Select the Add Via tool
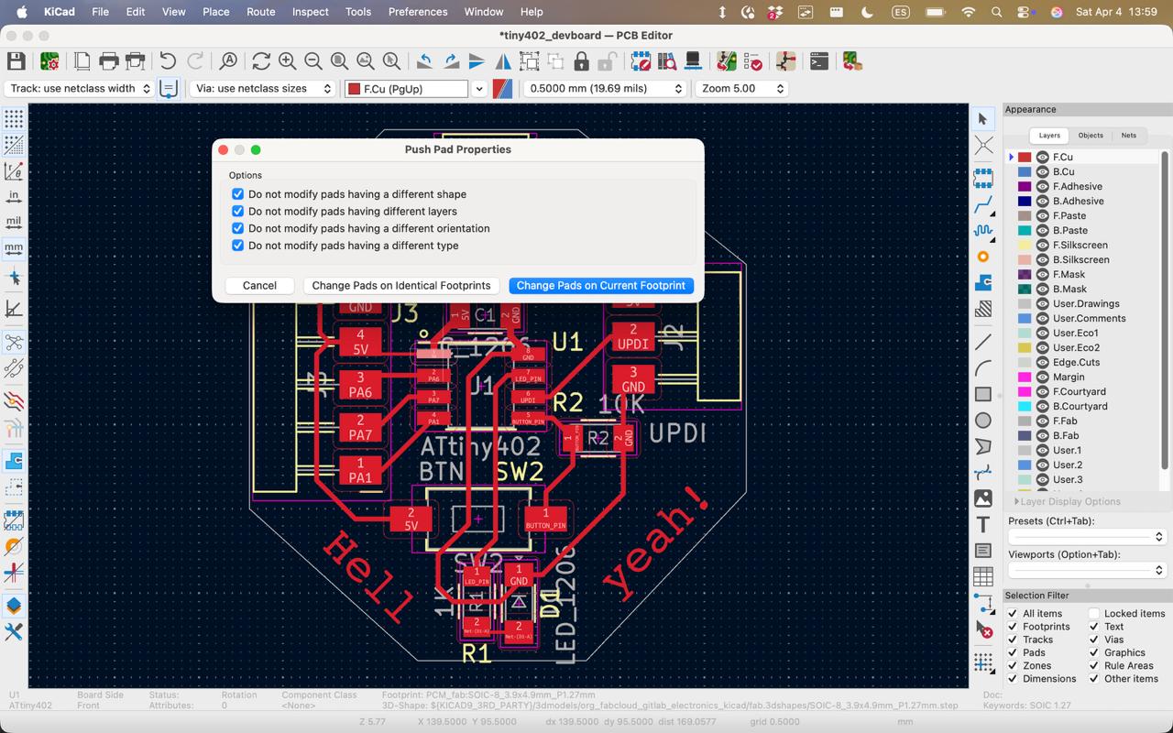The height and width of the screenshot is (733, 1173). click(983, 257)
